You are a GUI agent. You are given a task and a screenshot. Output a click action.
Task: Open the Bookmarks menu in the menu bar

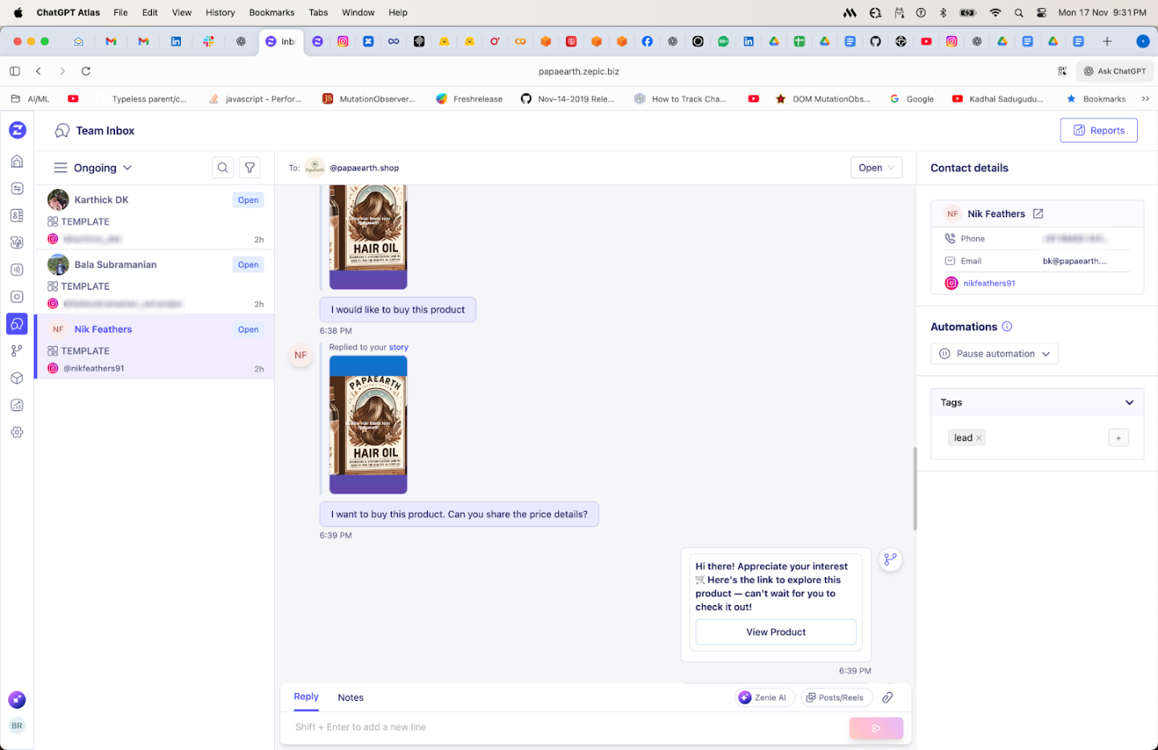pyautogui.click(x=272, y=13)
